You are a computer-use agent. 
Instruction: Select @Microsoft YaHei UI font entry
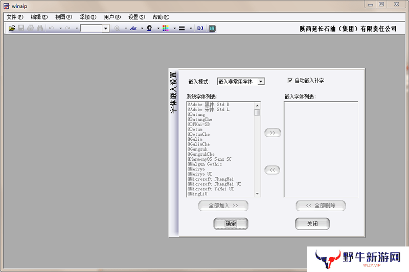click(x=211, y=189)
